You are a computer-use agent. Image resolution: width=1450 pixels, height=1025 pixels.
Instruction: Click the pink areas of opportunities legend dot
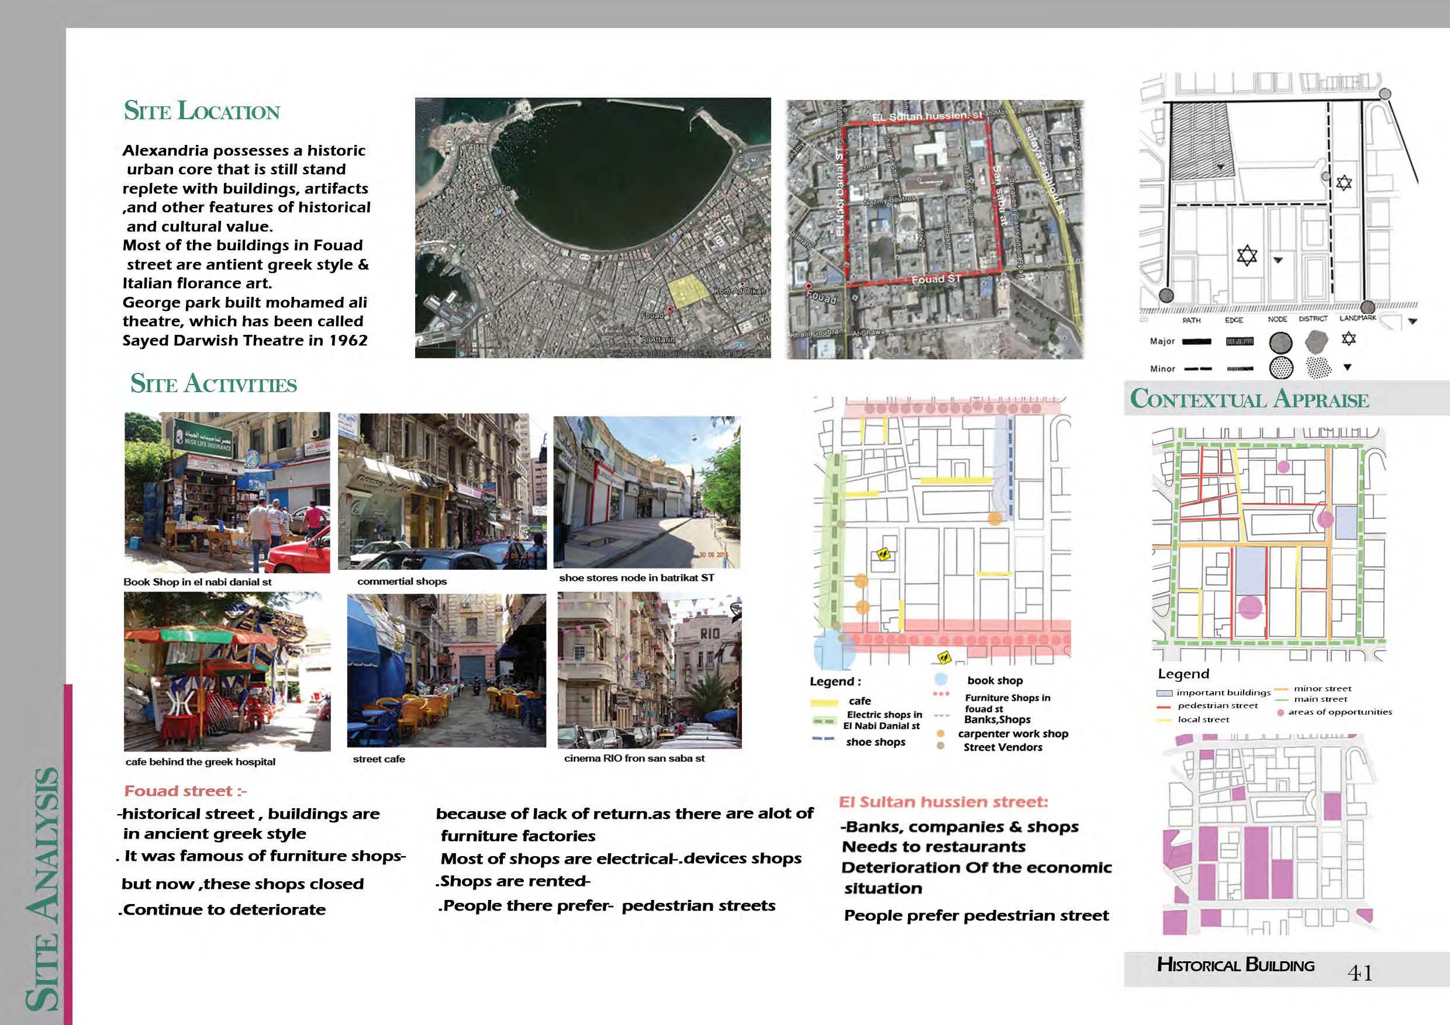[1280, 712]
